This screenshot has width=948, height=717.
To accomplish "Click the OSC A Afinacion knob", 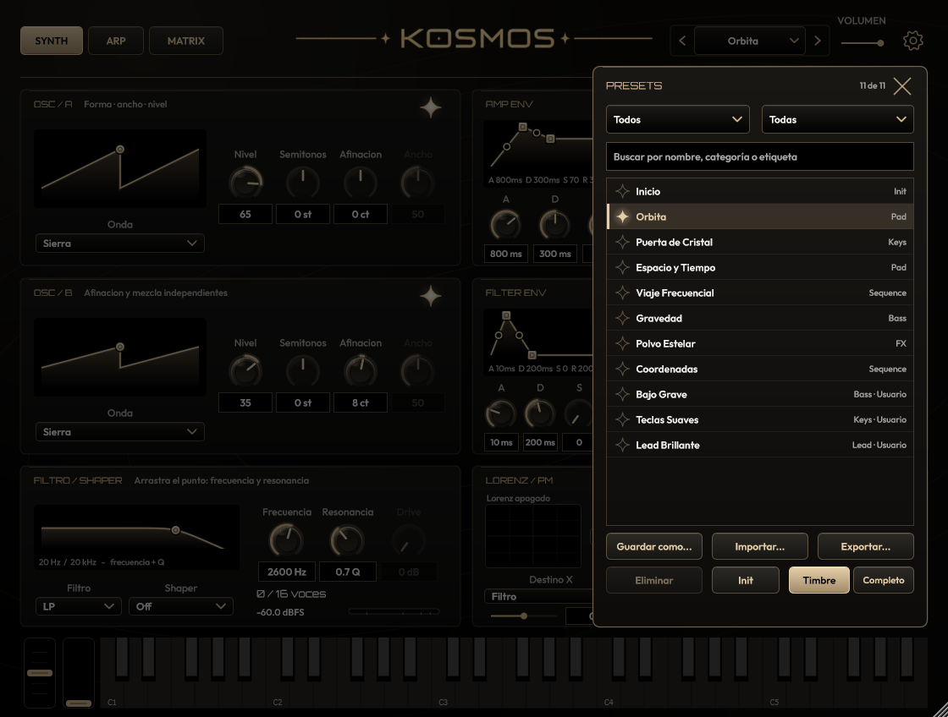I will 361,183.
